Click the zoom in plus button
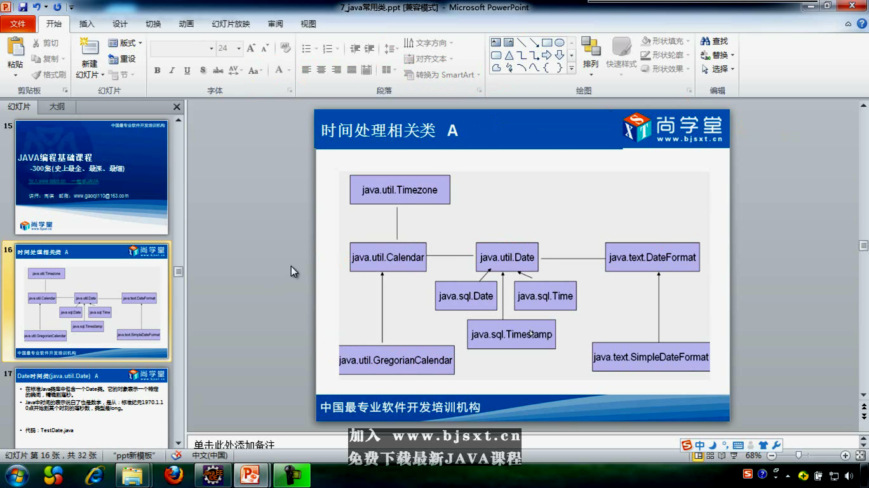This screenshot has height=488, width=869. pyautogui.click(x=845, y=456)
